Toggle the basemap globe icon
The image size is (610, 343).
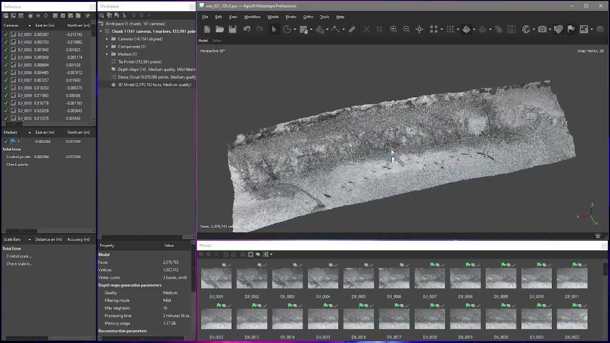click(526, 29)
